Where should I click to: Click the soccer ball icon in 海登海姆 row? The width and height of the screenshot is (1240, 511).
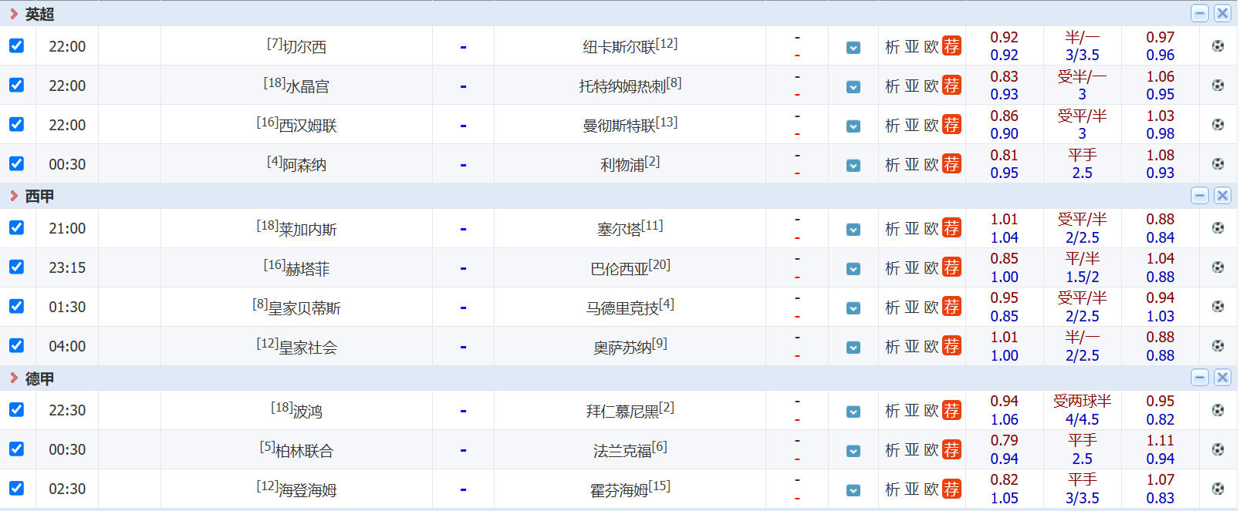(1218, 489)
